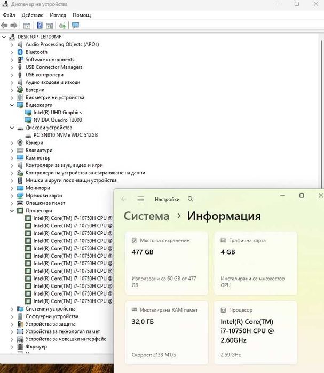
Task: Open the Файл menu
Action: [9, 15]
